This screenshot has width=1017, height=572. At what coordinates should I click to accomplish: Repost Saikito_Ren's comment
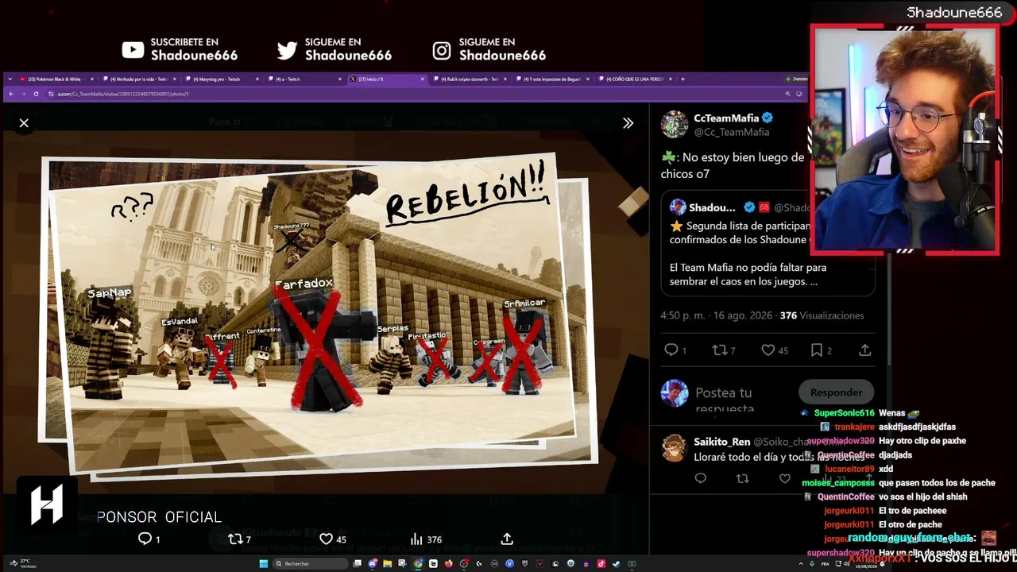(x=742, y=478)
